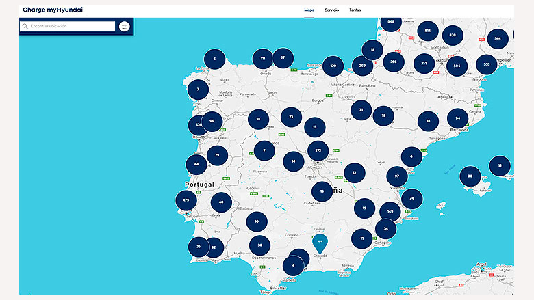Expand the 11-charger cluster near Murcia
Image resolution: width=534 pixels, height=300 pixels.
[x=361, y=239]
